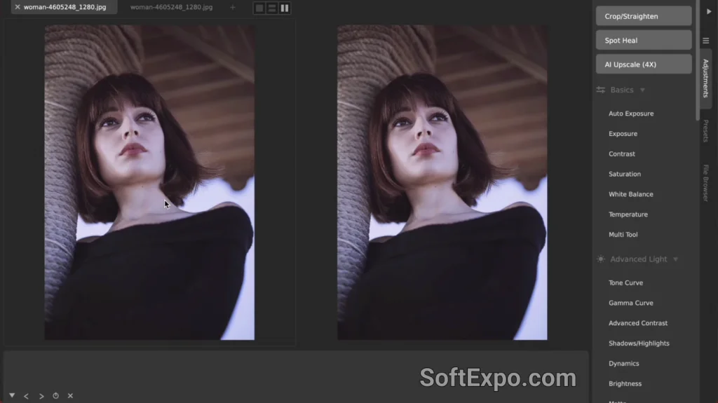718x403 pixels.
Task: Open the File Browser side tab
Action: coord(706,182)
